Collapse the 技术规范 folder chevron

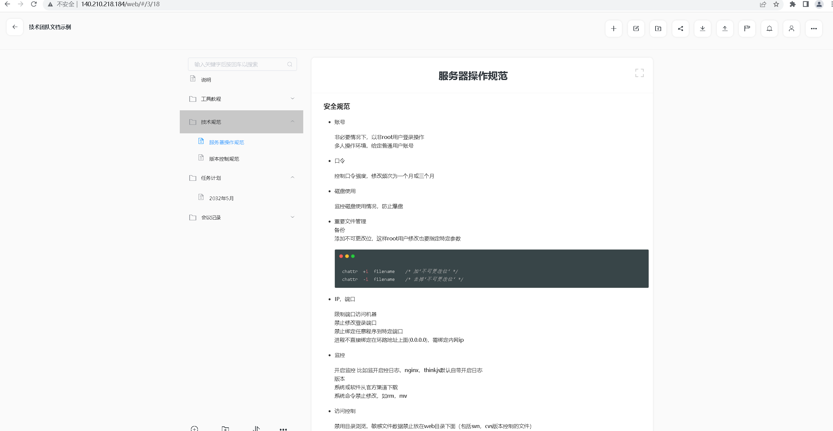click(292, 121)
